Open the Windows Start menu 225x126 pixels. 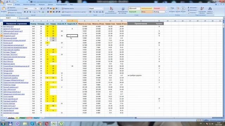tap(3, 124)
